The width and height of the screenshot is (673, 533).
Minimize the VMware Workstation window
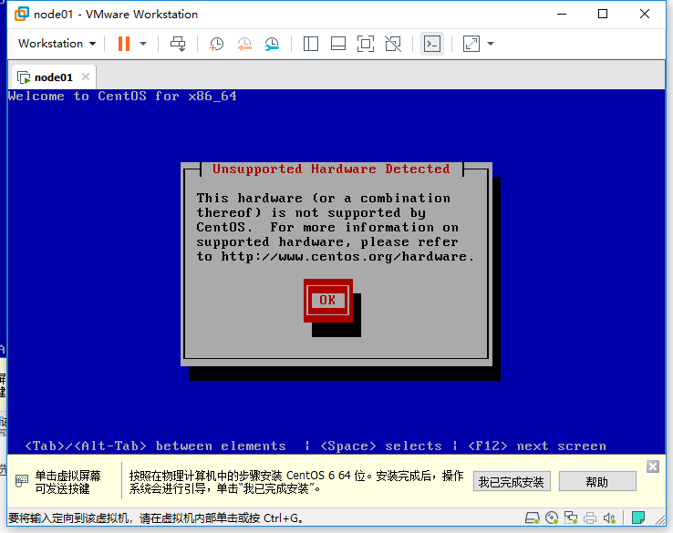[x=562, y=14]
